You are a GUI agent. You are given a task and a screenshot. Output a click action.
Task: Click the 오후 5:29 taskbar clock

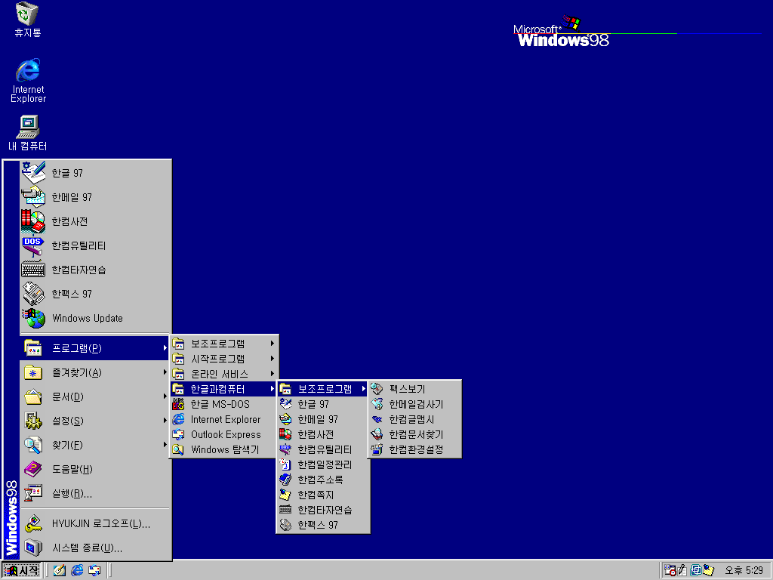(744, 571)
